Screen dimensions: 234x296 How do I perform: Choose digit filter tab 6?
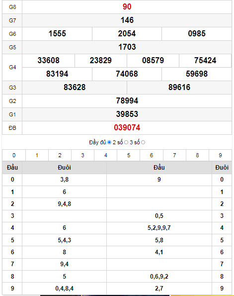coord(152,155)
